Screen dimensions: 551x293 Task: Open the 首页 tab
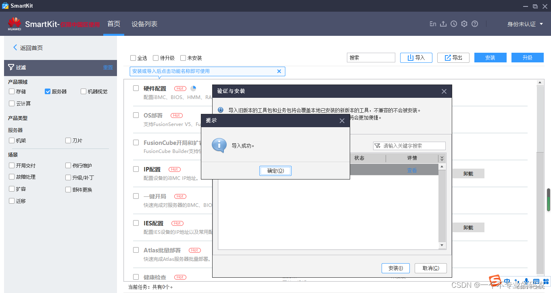pyautogui.click(x=114, y=24)
